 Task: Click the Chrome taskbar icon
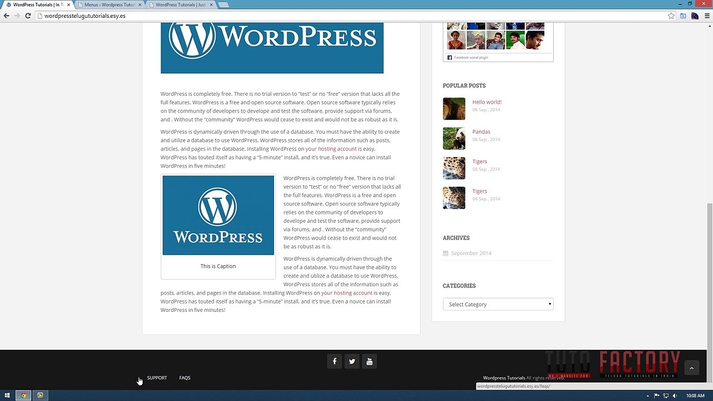click(23, 395)
